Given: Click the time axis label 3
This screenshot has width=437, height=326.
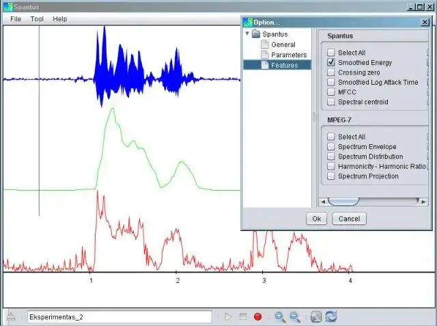Looking at the screenshot, I should [264, 280].
